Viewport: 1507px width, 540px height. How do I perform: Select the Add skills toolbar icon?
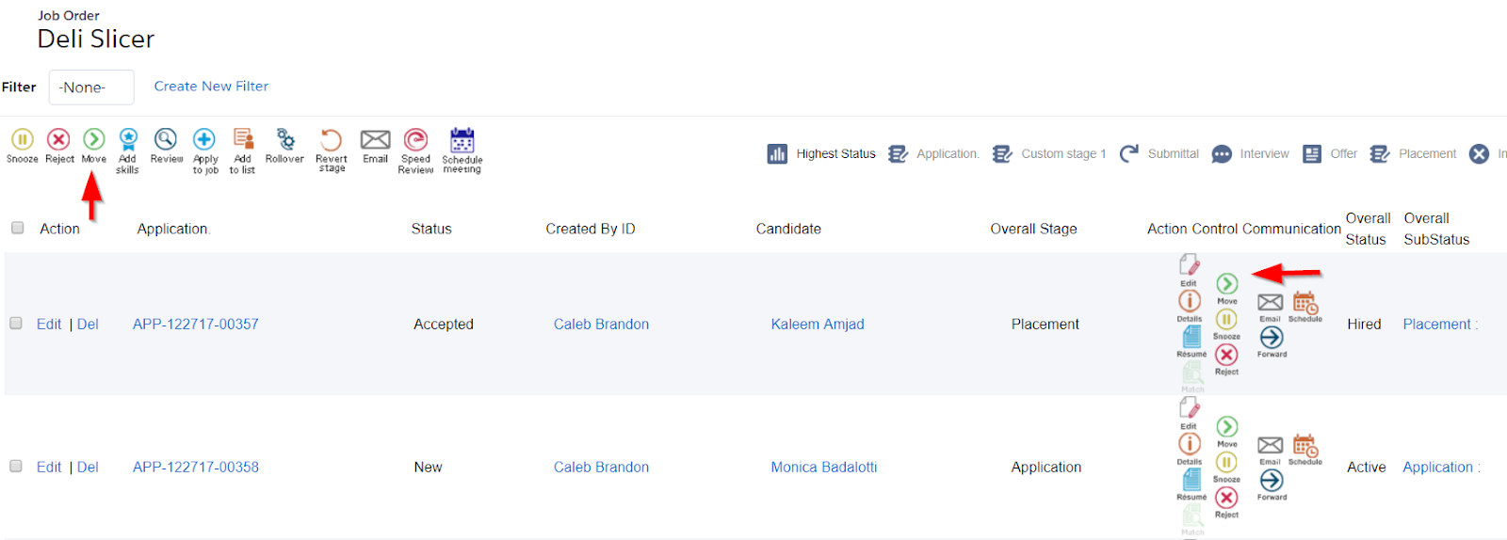(x=128, y=140)
